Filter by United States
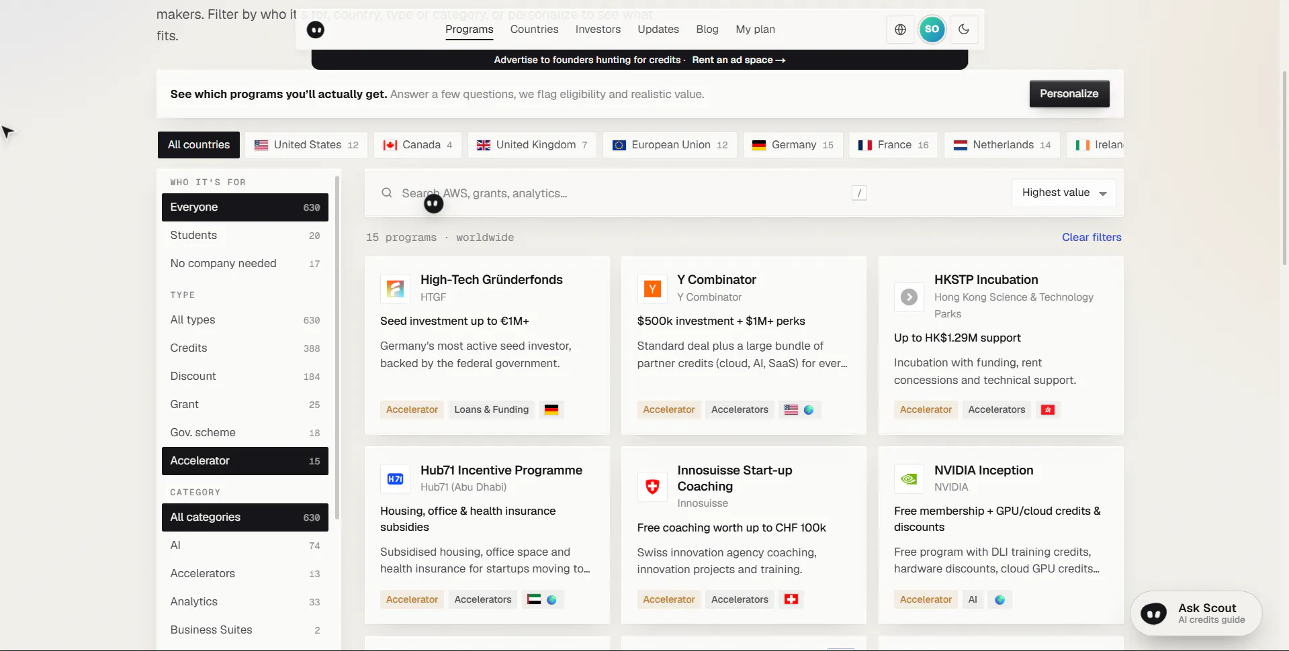The width and height of the screenshot is (1289, 651). (x=306, y=145)
